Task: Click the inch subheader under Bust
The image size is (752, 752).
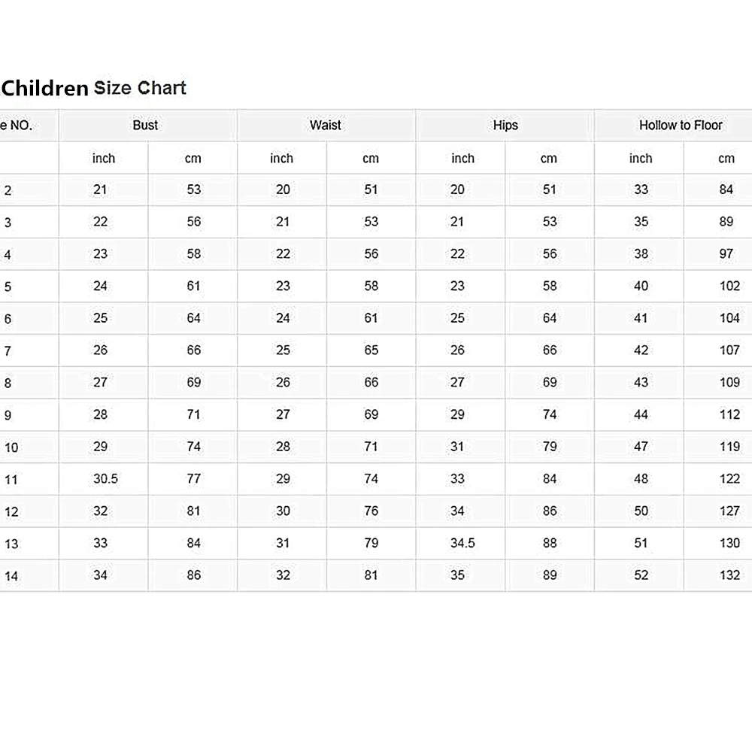Action: point(104,159)
